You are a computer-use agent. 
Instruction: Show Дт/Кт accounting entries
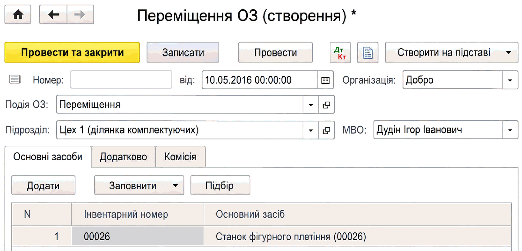coord(340,53)
